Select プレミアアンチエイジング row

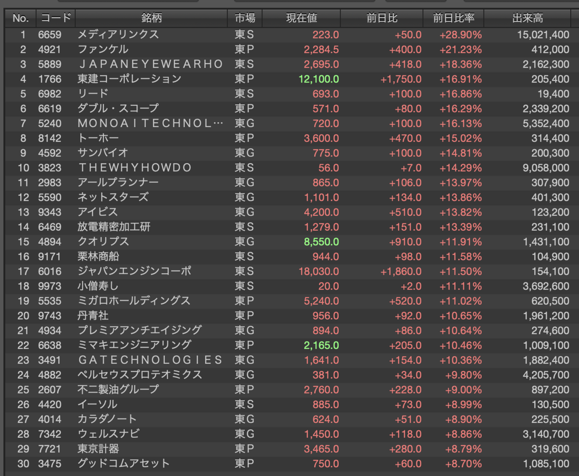[289, 330]
